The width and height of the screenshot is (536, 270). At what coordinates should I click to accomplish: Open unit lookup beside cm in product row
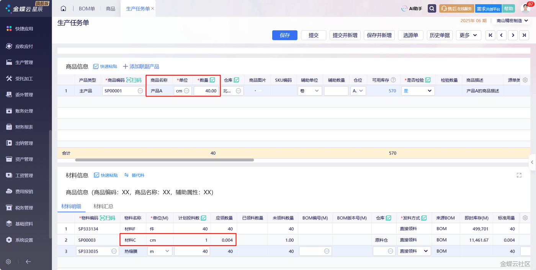tap(186, 91)
